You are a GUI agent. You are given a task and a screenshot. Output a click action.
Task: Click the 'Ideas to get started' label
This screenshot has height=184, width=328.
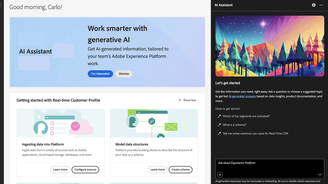[228, 109]
